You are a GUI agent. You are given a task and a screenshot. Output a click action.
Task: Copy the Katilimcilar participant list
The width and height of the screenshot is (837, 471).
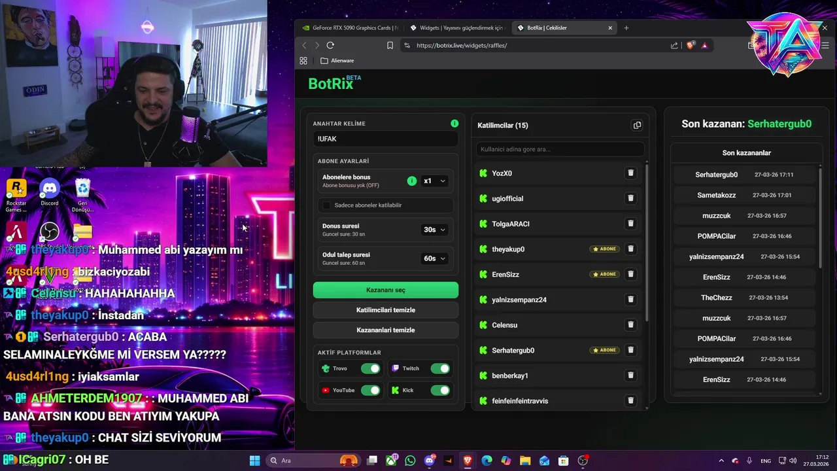click(x=637, y=125)
